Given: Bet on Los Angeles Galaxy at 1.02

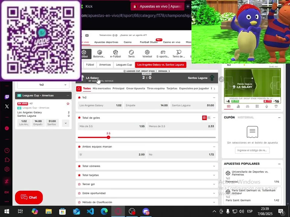Looking at the screenshot, I should click(x=100, y=105).
